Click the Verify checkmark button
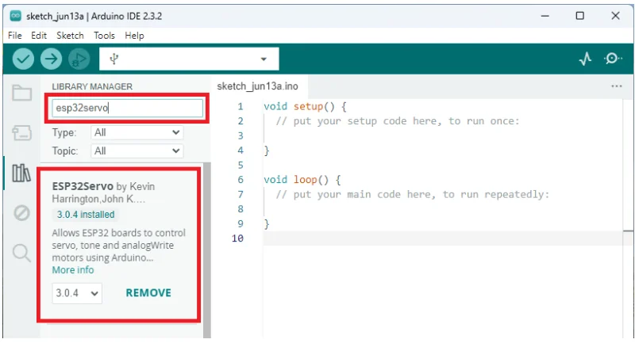 (24, 59)
